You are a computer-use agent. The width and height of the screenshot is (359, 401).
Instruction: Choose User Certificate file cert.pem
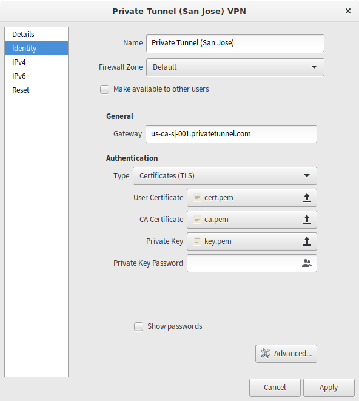tap(252, 198)
